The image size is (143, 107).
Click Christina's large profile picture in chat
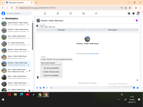click(x=87, y=39)
